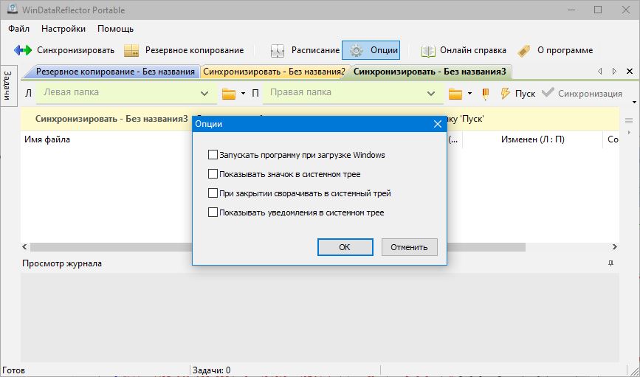Viewport: 640px width, 377px height.
Task: Click the Готов status bar text
Action: click(13, 370)
